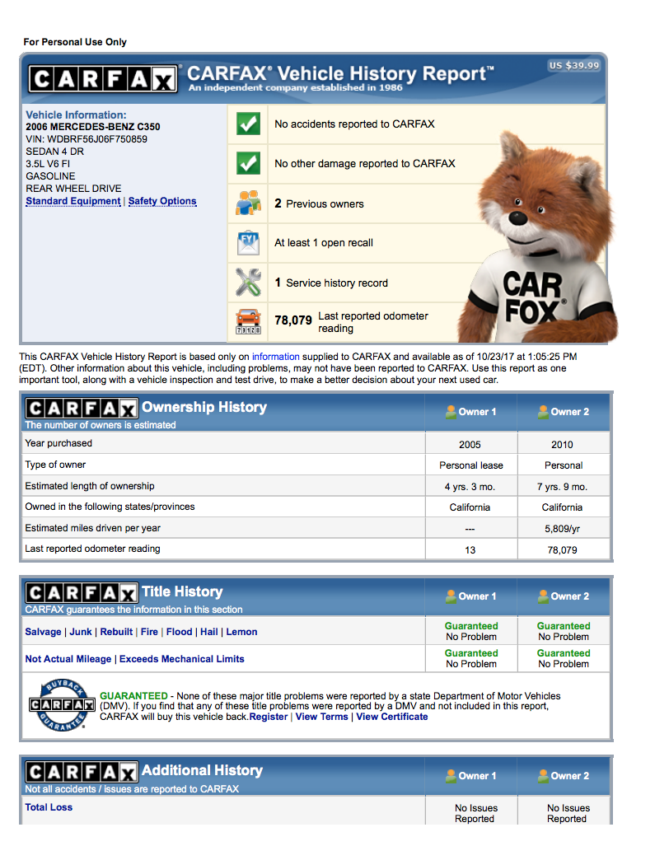Click the '78,079' odometer value in summary
Screen dimensions: 669x860
293,320
